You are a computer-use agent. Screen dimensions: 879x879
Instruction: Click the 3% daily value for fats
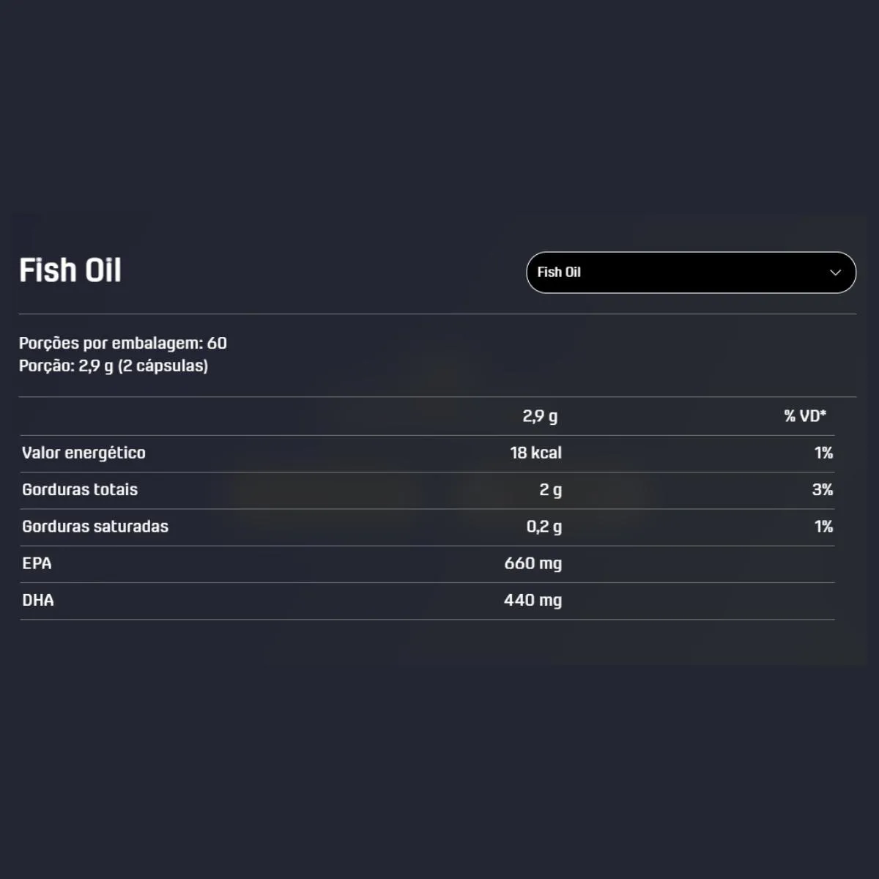pyautogui.click(x=823, y=489)
